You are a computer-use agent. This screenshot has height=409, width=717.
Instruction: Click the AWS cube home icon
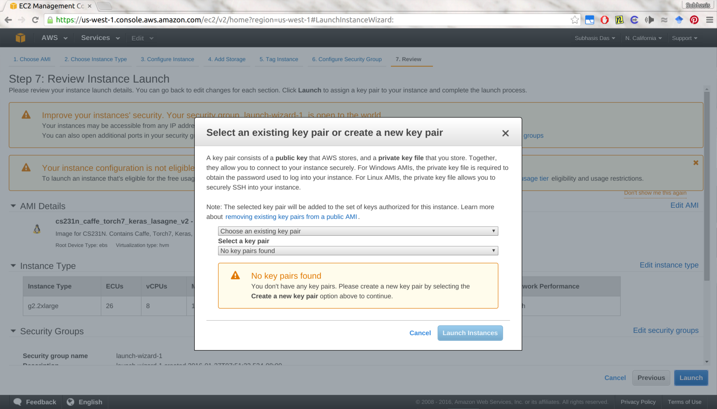pos(20,38)
